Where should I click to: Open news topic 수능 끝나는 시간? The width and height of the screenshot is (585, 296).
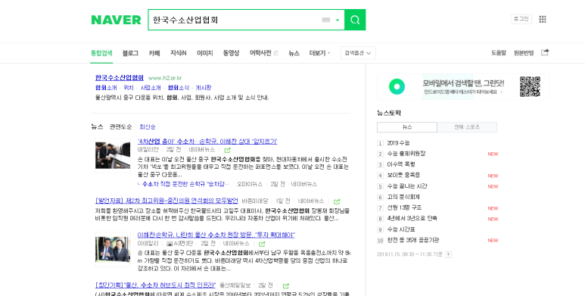click(x=407, y=186)
